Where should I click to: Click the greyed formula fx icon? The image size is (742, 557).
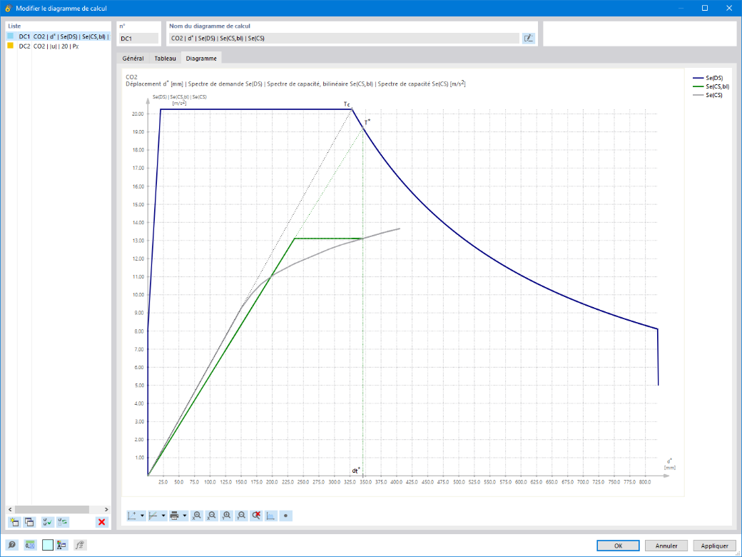pyautogui.click(x=80, y=545)
